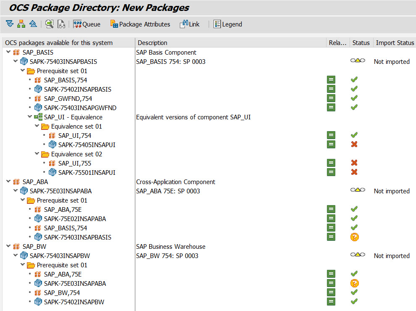Collapse Equivalence set 02
The height and width of the screenshot is (311, 416).
click(x=37, y=154)
